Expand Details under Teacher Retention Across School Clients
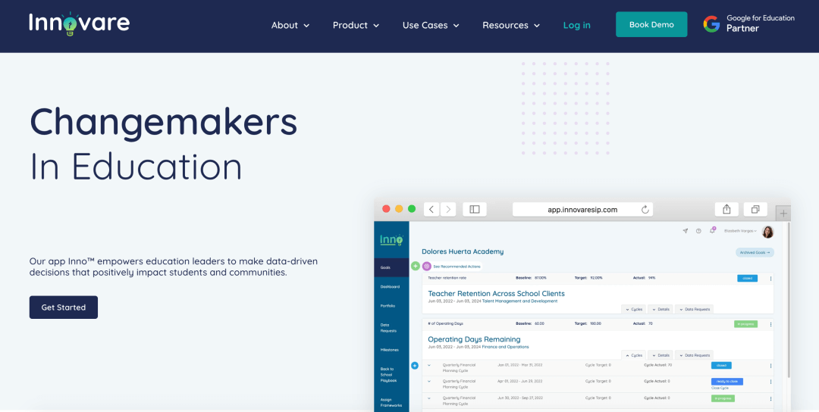This screenshot has width=819, height=412. (x=661, y=309)
